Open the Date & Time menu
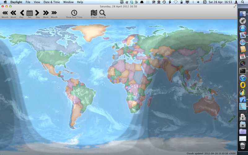 (x=51, y=2)
